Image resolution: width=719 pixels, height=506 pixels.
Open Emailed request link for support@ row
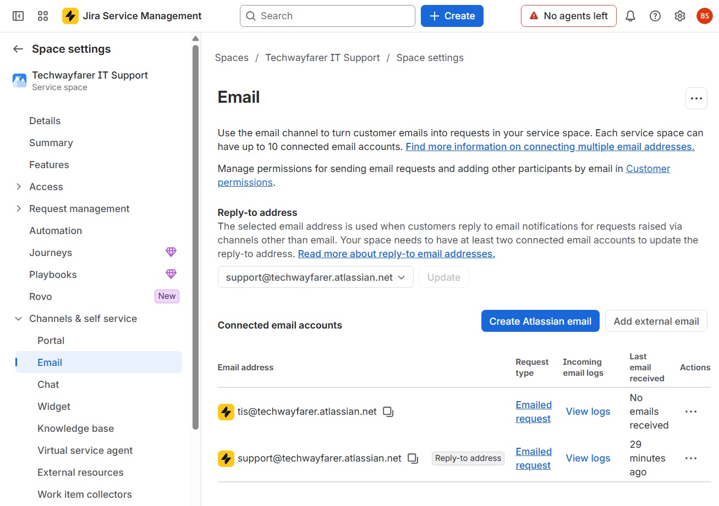point(534,458)
